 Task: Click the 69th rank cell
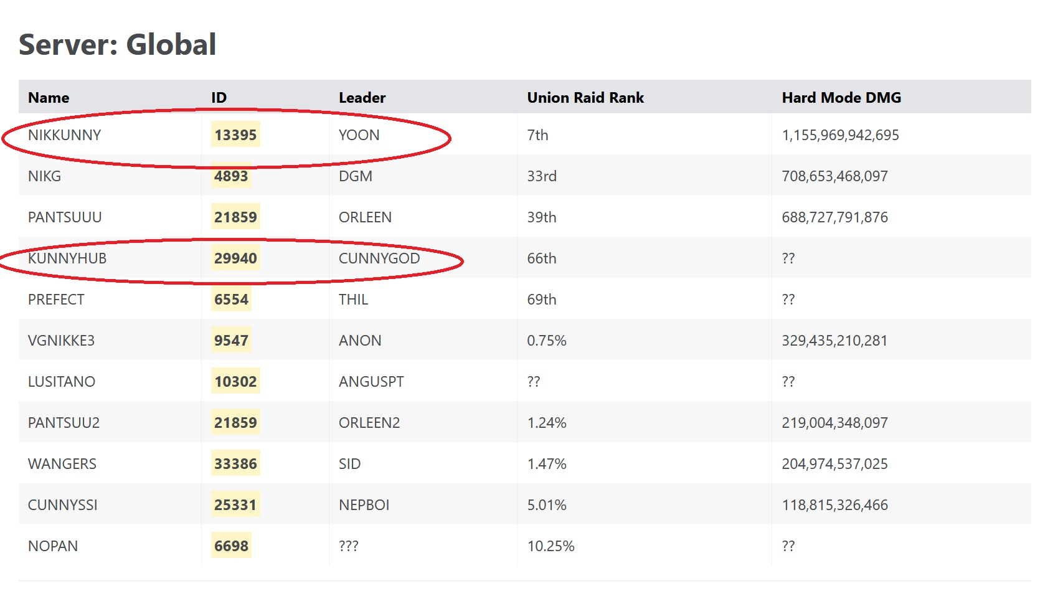click(x=542, y=300)
